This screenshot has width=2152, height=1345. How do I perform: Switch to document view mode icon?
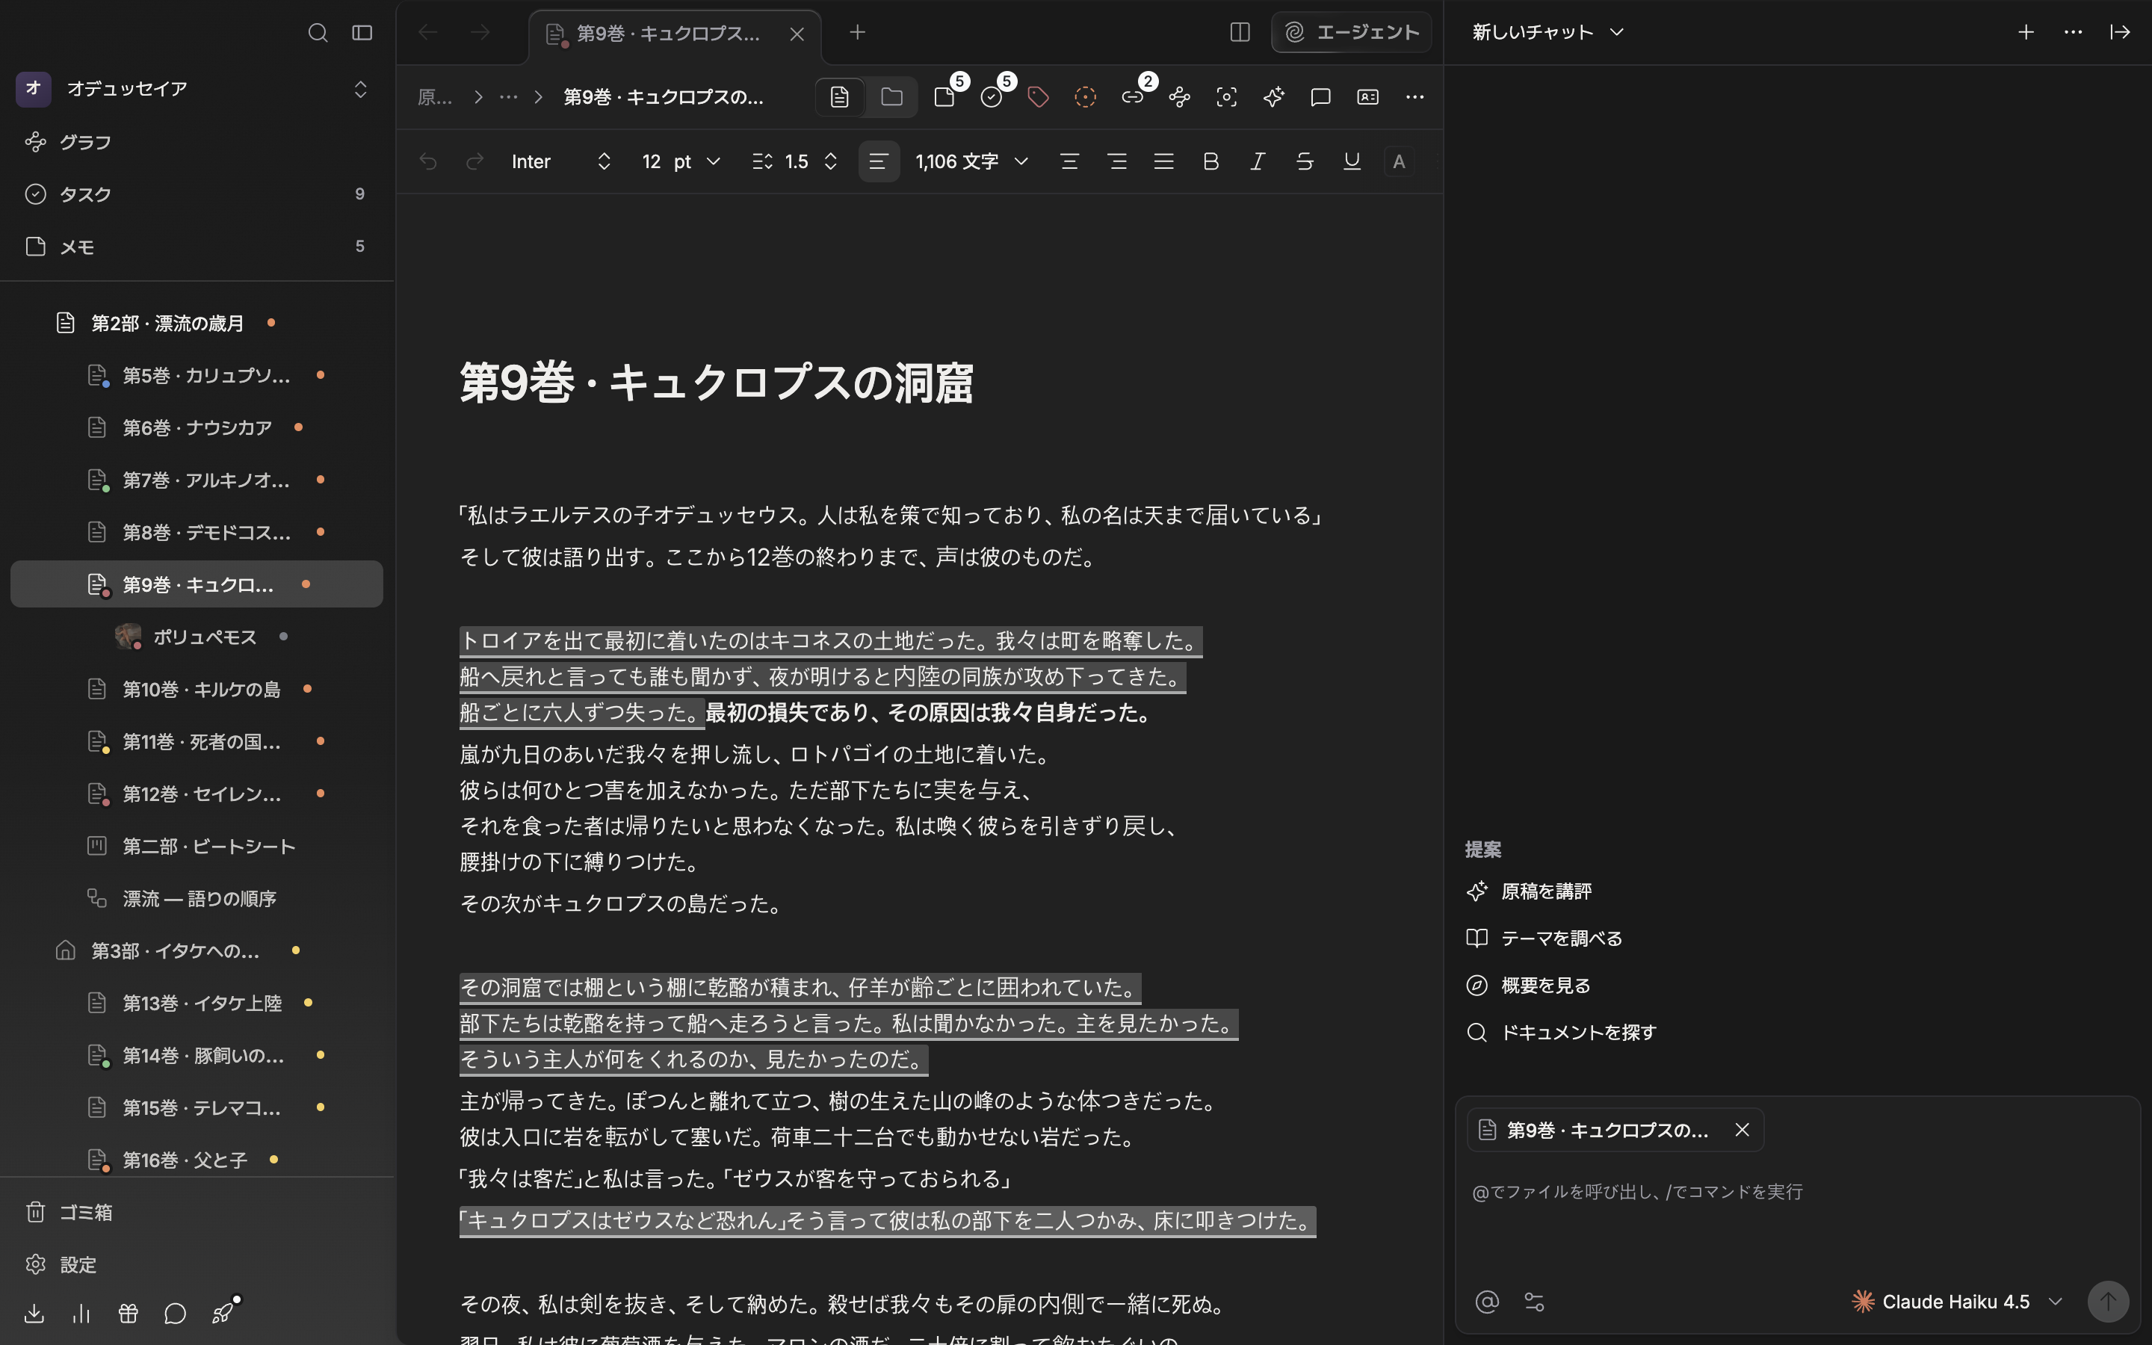coord(841,97)
